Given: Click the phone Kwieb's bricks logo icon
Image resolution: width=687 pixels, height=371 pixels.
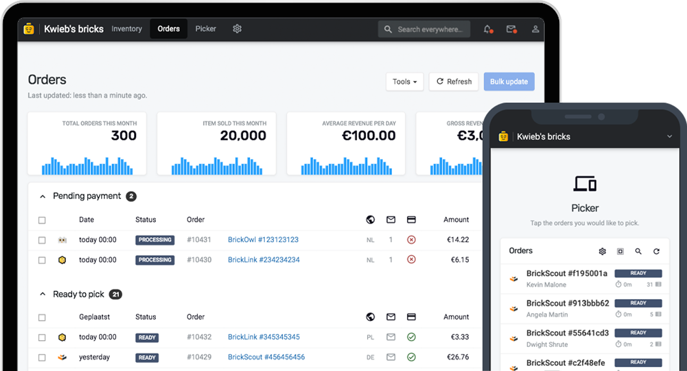Looking at the screenshot, I should pyautogui.click(x=503, y=137).
